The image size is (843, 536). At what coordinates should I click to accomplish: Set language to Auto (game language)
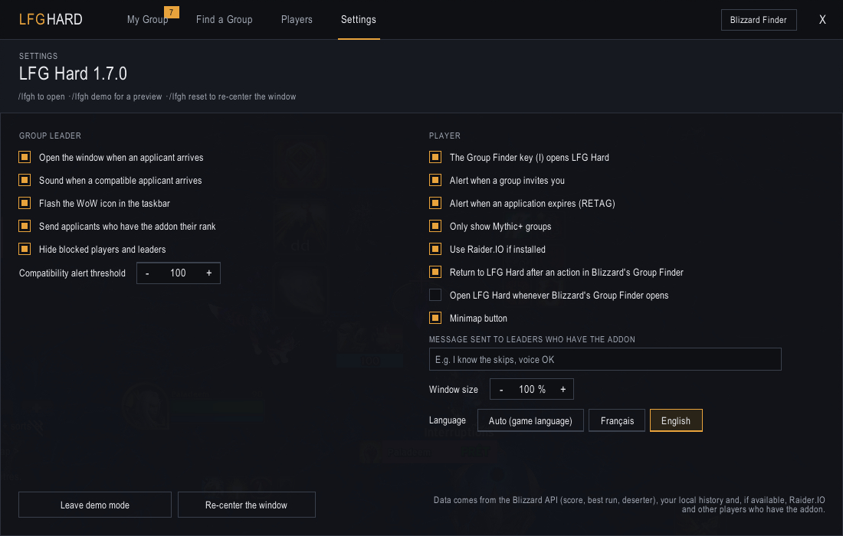pyautogui.click(x=530, y=420)
